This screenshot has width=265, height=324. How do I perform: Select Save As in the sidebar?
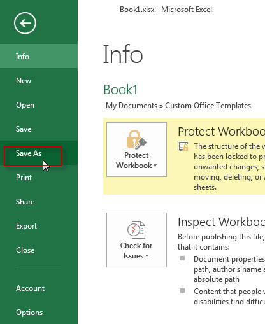(39, 153)
